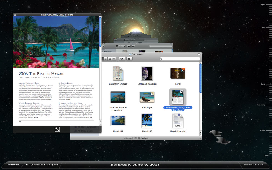Jump to May on the timeline
The image size is (272, 170).
(263, 27)
